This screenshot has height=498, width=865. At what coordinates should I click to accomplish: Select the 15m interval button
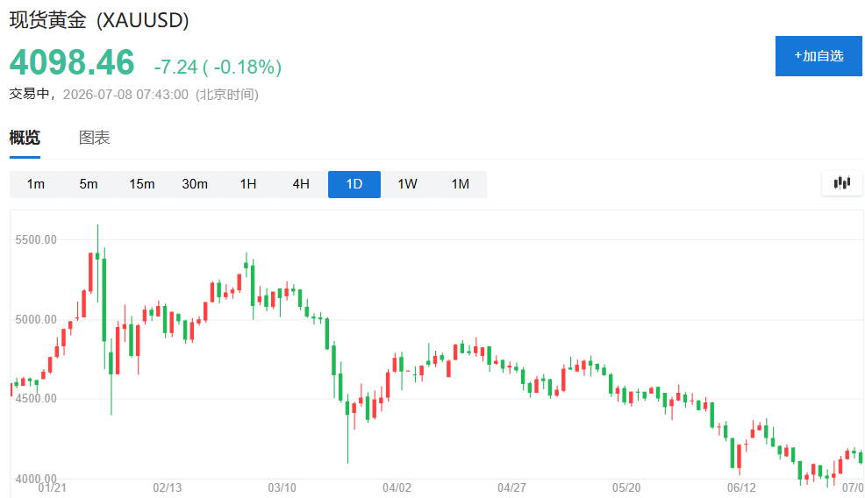pyautogui.click(x=142, y=184)
